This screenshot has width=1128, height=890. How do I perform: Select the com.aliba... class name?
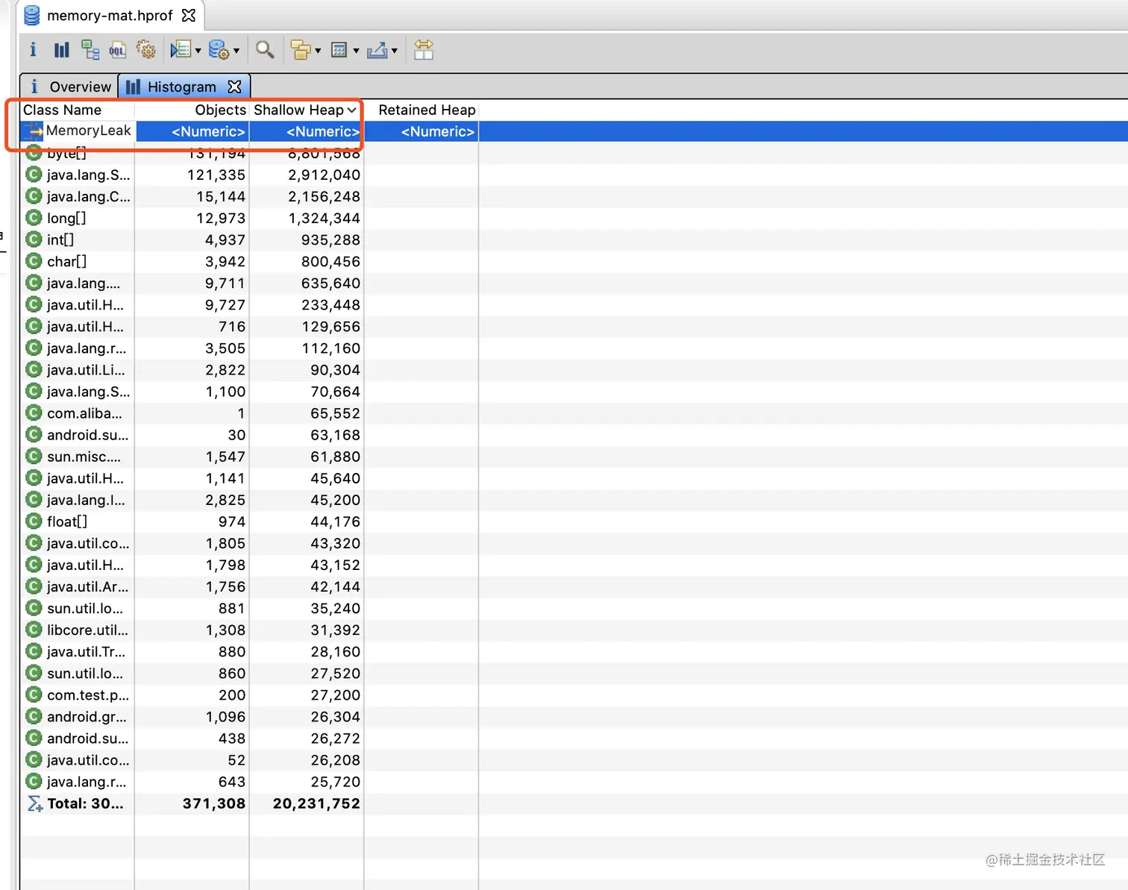pos(84,413)
